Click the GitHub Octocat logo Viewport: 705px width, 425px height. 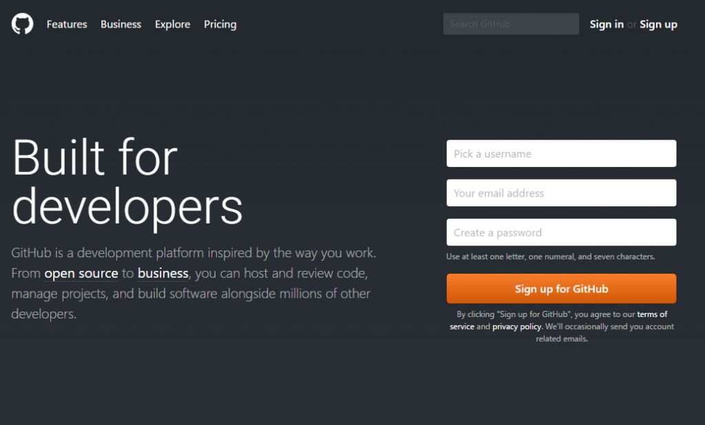tap(22, 24)
